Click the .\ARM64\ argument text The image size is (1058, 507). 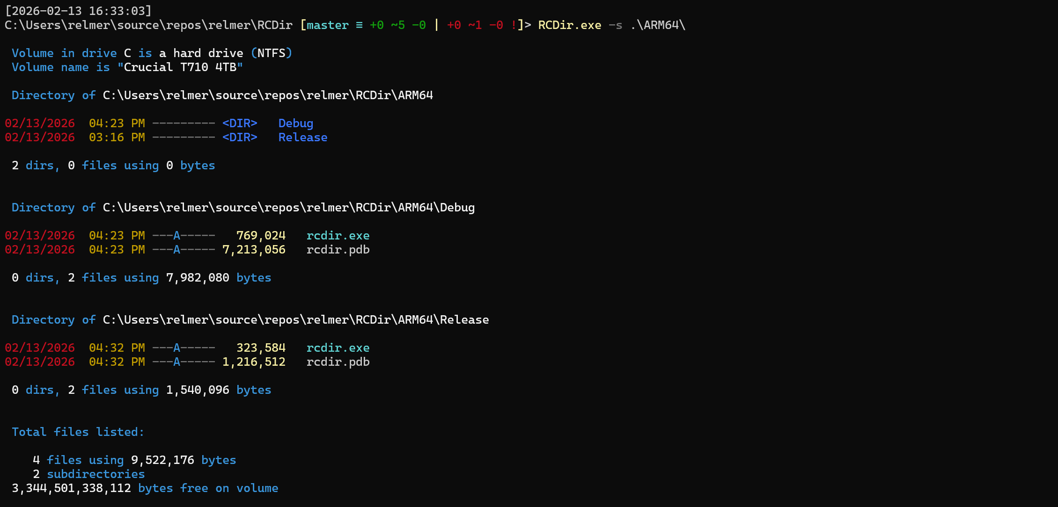[657, 25]
